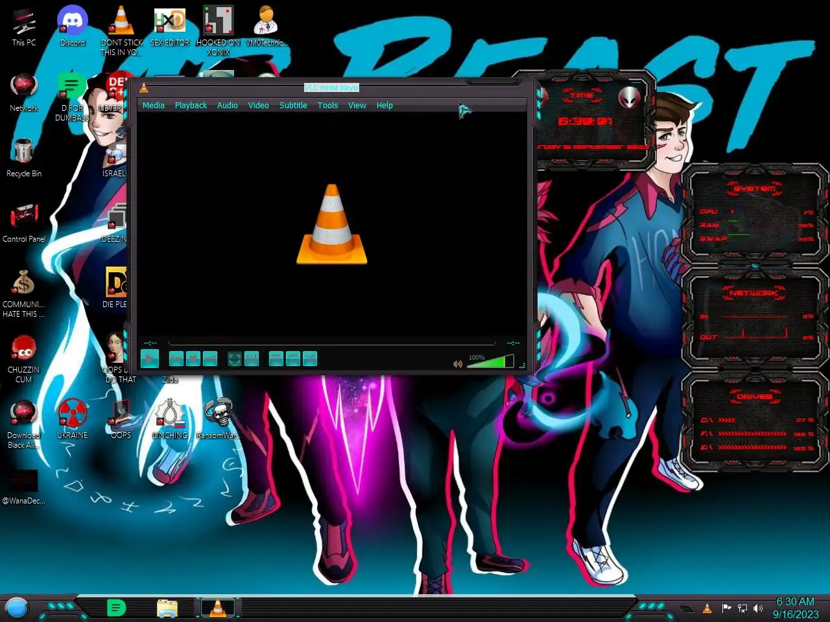Screen dimensions: 830x622
Task: Select the money bag COMMUNI... desktop icon
Action: coord(24,294)
